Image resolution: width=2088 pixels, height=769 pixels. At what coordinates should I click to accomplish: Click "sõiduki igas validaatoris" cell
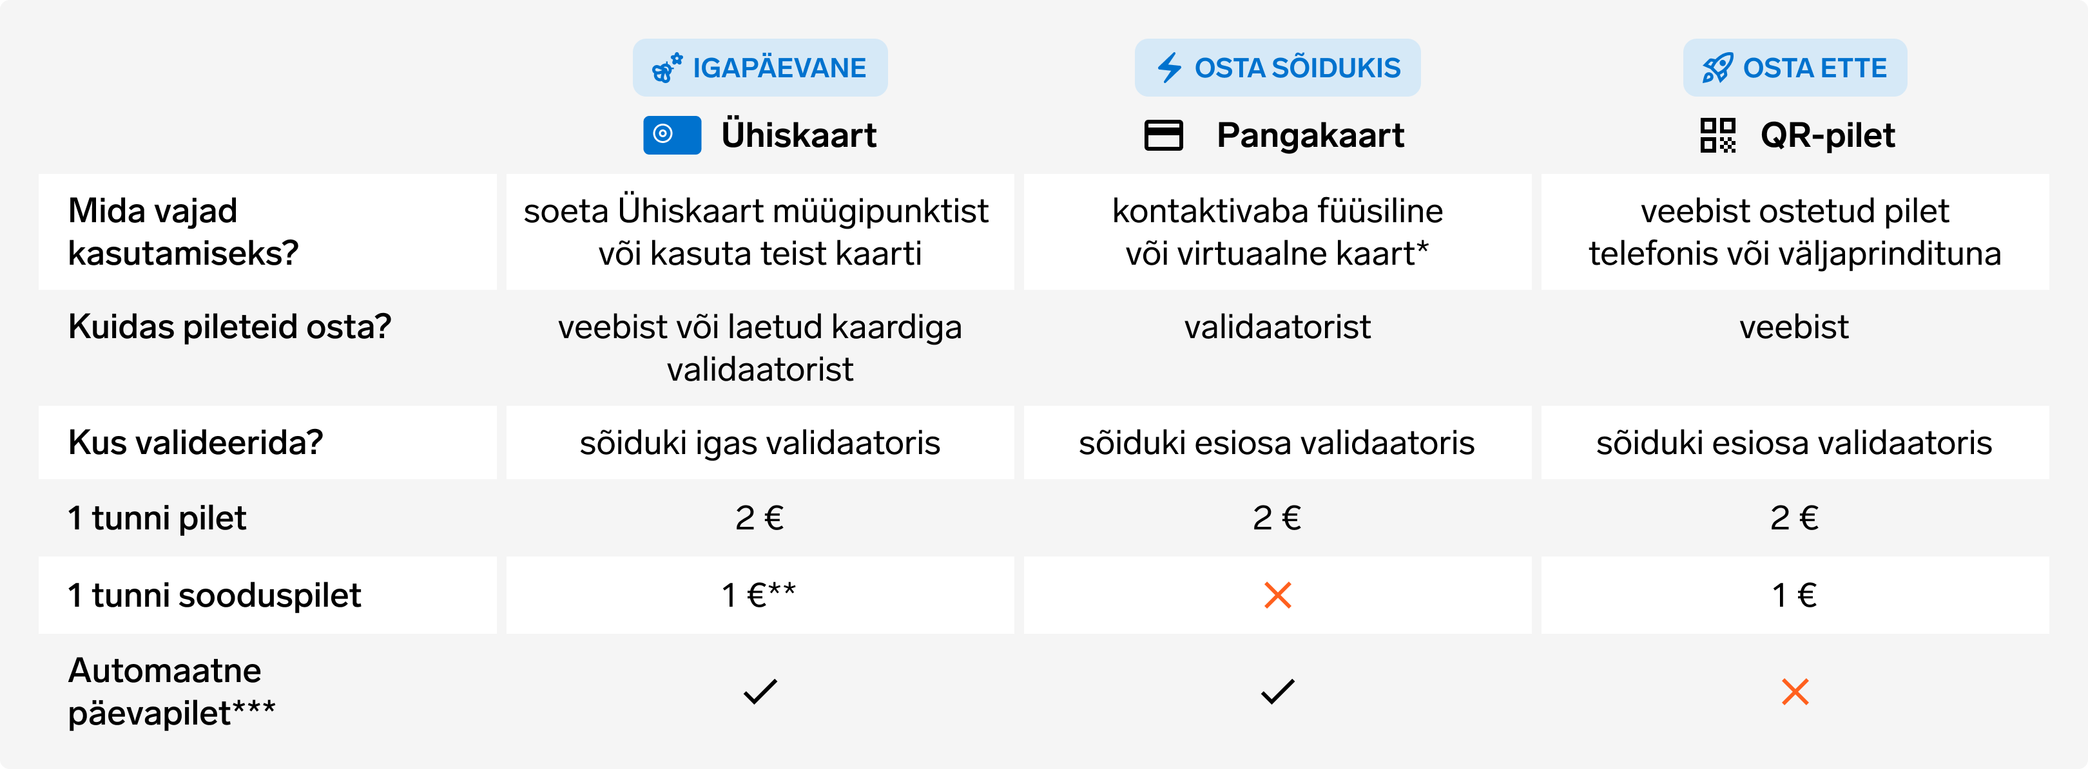click(x=760, y=442)
